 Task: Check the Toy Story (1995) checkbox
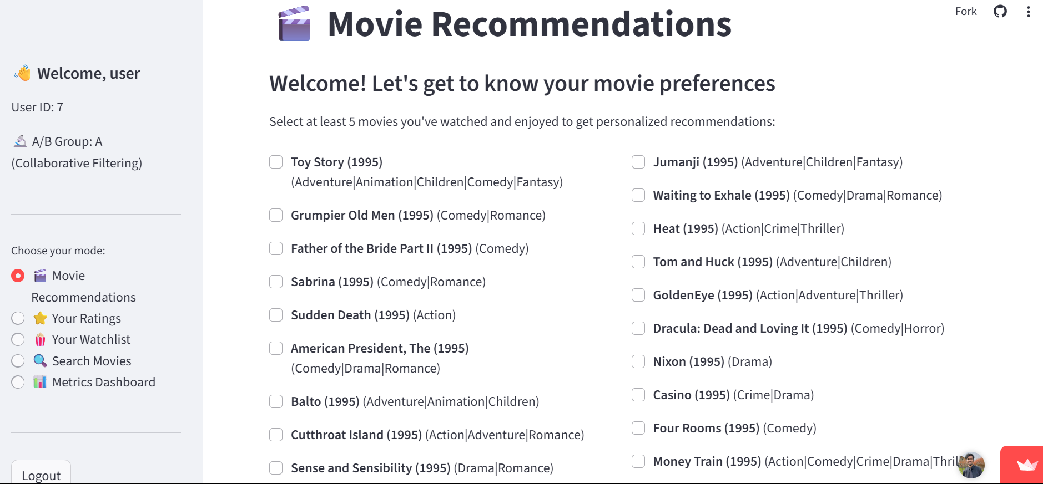[x=276, y=162]
